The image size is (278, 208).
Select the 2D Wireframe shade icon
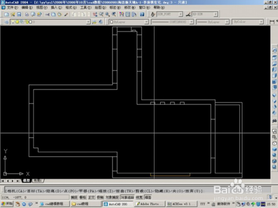274,131
